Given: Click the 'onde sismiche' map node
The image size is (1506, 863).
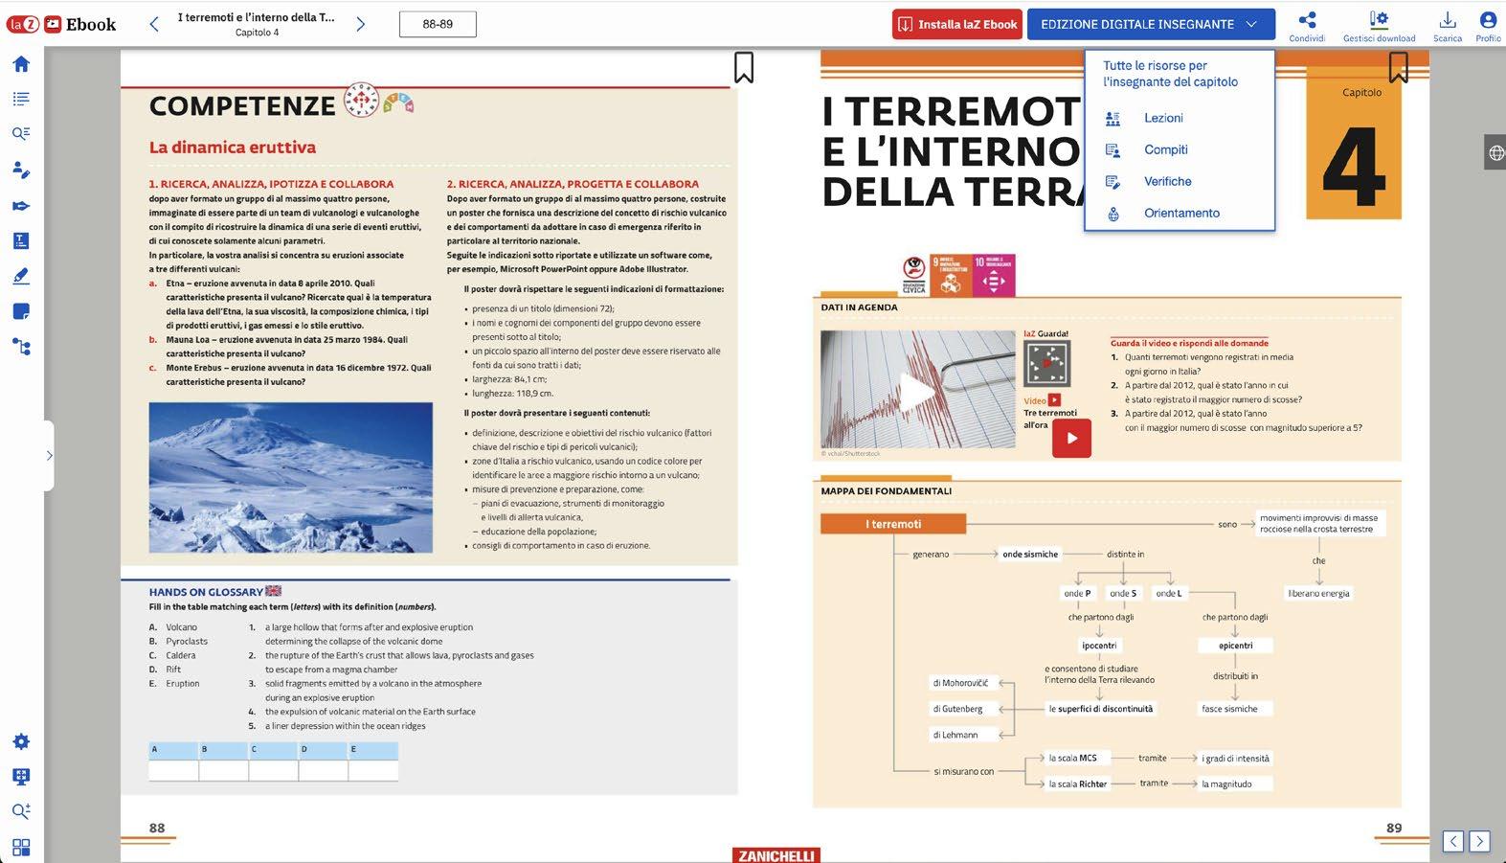Looking at the screenshot, I should click(x=1030, y=554).
